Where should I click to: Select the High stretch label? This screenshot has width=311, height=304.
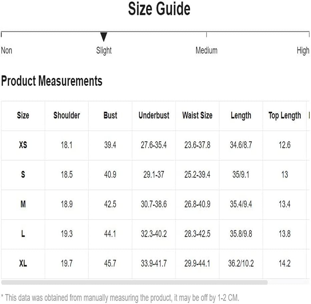303,51
